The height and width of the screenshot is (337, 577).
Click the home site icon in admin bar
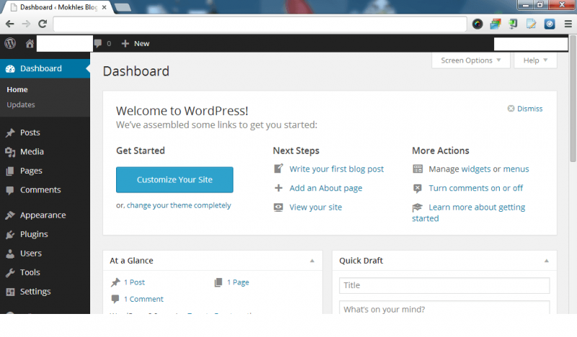click(x=30, y=44)
